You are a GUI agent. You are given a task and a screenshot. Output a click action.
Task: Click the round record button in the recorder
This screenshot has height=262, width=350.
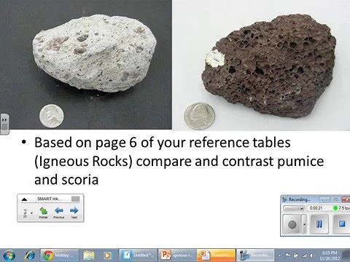click(292, 224)
